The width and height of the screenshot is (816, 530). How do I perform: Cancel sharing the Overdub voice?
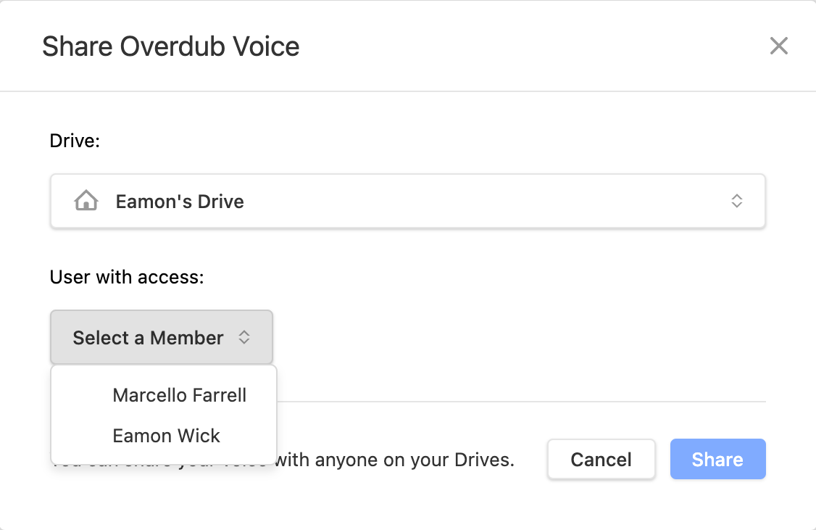[x=601, y=459]
